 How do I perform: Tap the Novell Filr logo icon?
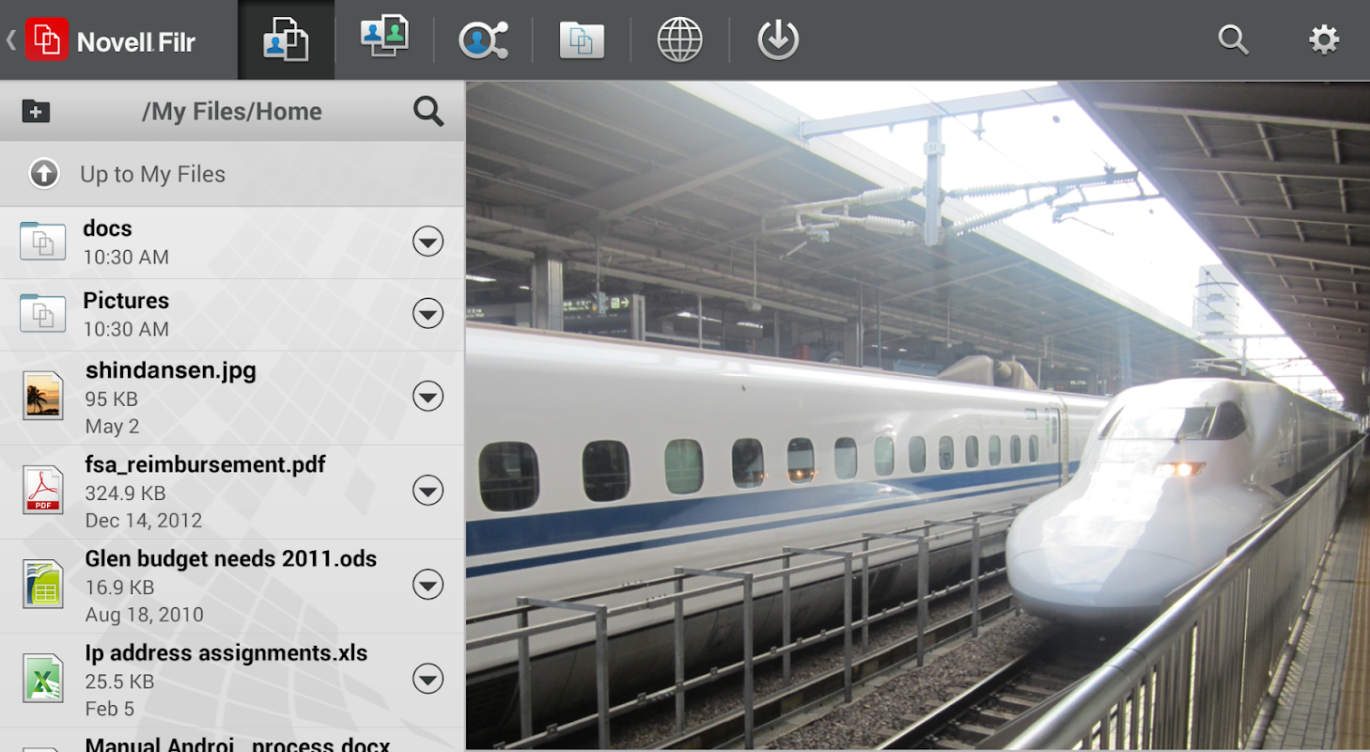point(47,39)
